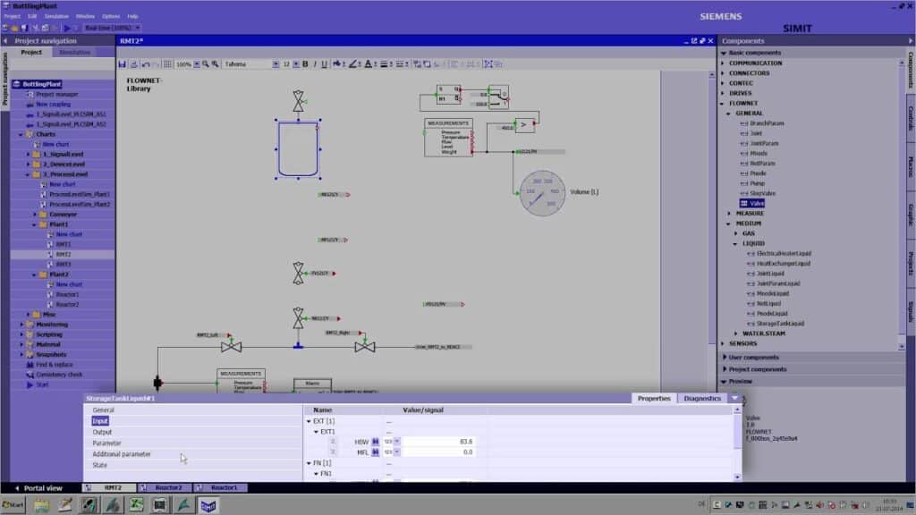
Task: Apply underline text formatting
Action: (x=324, y=64)
